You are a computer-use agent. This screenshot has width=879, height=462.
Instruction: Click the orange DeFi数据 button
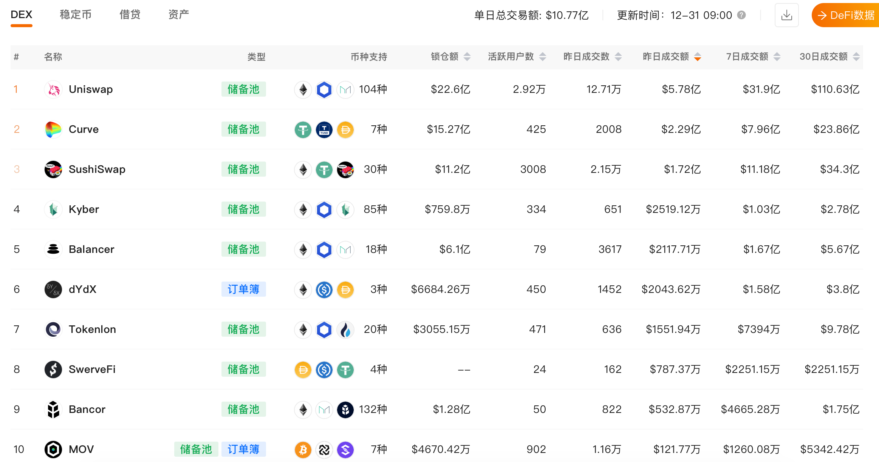click(x=846, y=15)
